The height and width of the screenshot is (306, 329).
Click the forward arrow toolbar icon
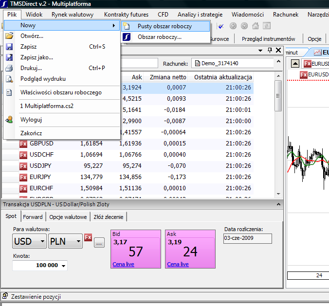pyautogui.click(x=244, y=26)
